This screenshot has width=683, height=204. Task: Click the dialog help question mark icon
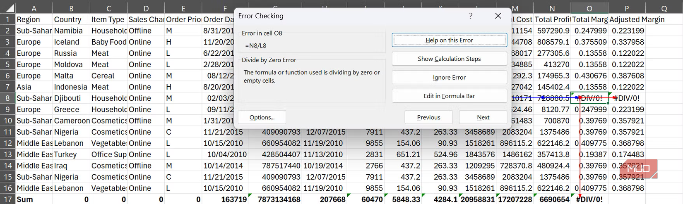(471, 16)
